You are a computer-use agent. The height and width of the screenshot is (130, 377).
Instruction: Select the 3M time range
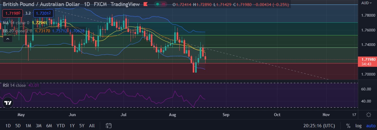(x=39, y=126)
